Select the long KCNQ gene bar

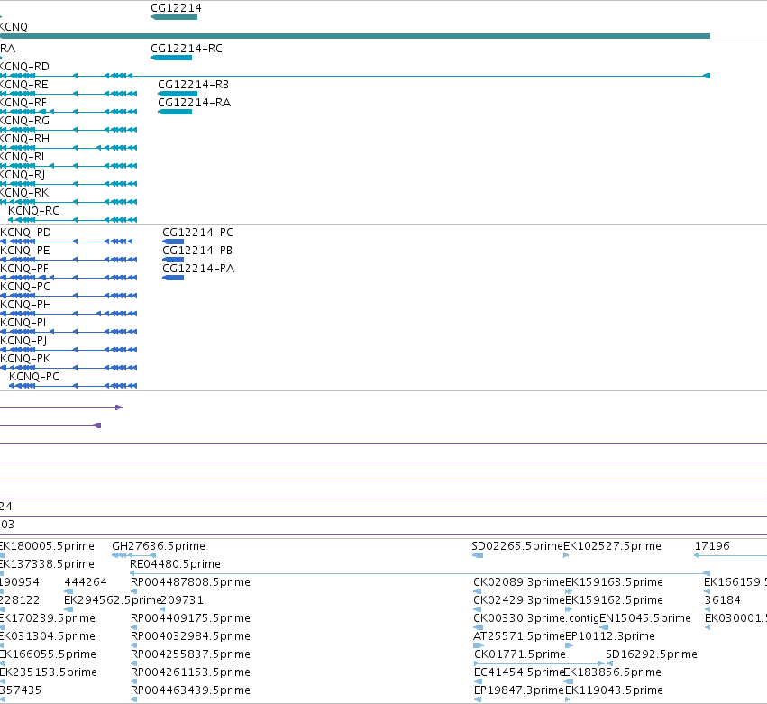[x=354, y=36]
